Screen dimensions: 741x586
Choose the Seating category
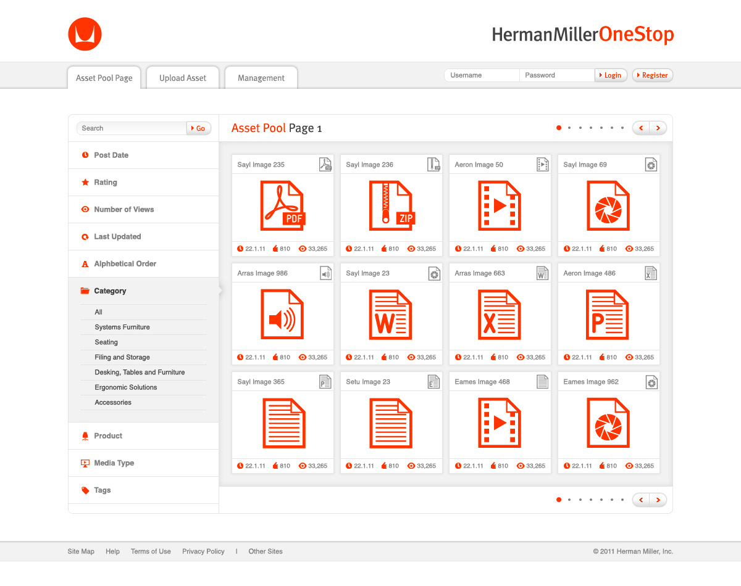tap(106, 342)
